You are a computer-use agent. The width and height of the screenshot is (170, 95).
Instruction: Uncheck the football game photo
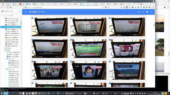[x=71, y=40]
